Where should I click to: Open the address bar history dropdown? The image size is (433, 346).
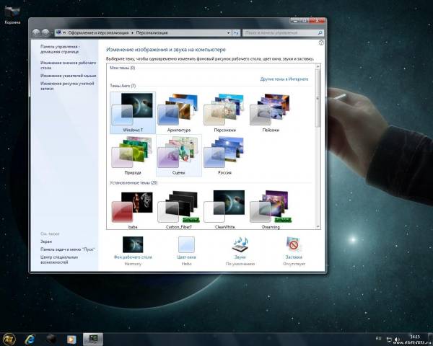tap(228, 33)
